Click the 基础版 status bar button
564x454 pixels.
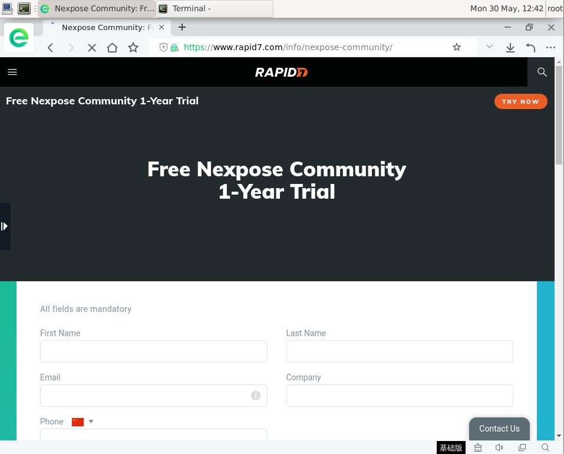(451, 448)
